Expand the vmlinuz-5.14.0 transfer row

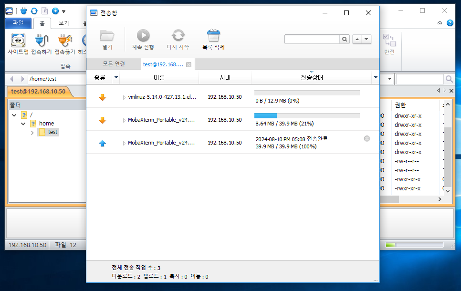tap(124, 97)
